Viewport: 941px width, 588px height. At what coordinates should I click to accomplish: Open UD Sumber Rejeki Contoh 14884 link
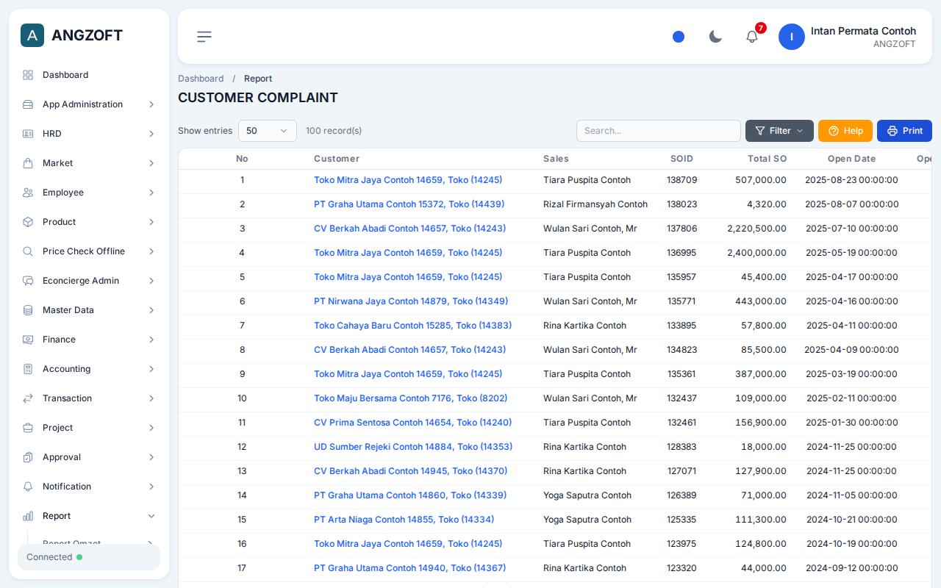(x=413, y=447)
